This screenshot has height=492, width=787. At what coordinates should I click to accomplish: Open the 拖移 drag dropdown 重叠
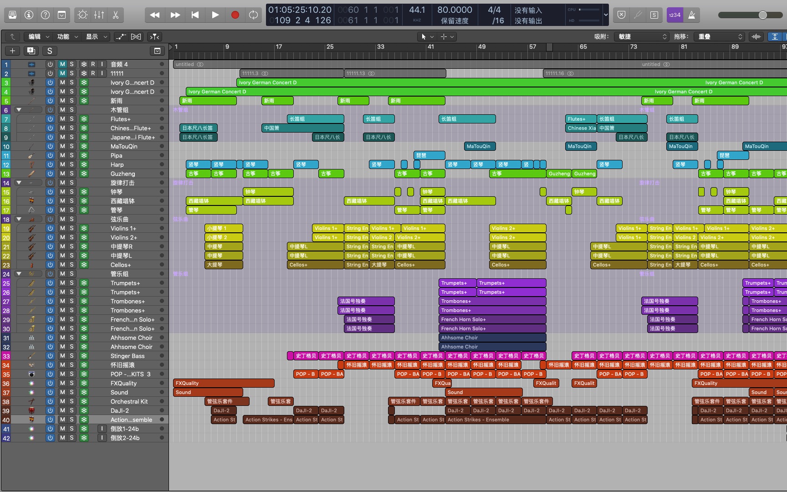(718, 36)
